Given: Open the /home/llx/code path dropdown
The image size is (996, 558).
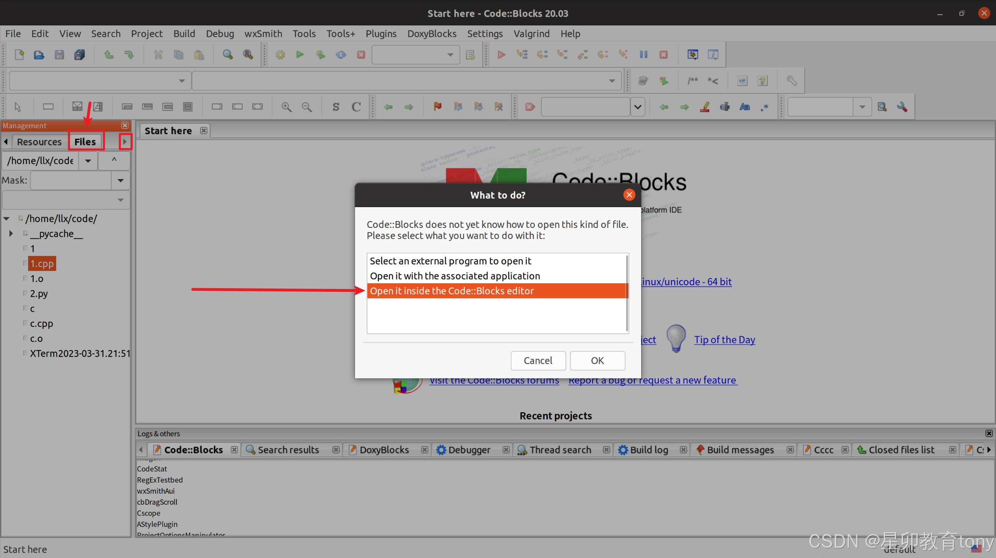Looking at the screenshot, I should (x=88, y=161).
